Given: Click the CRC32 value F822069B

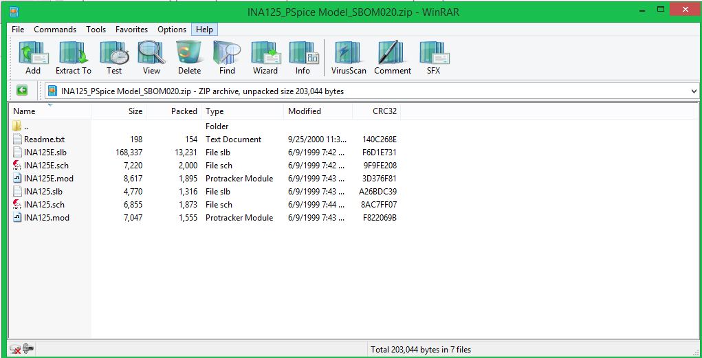Looking at the screenshot, I should (380, 218).
